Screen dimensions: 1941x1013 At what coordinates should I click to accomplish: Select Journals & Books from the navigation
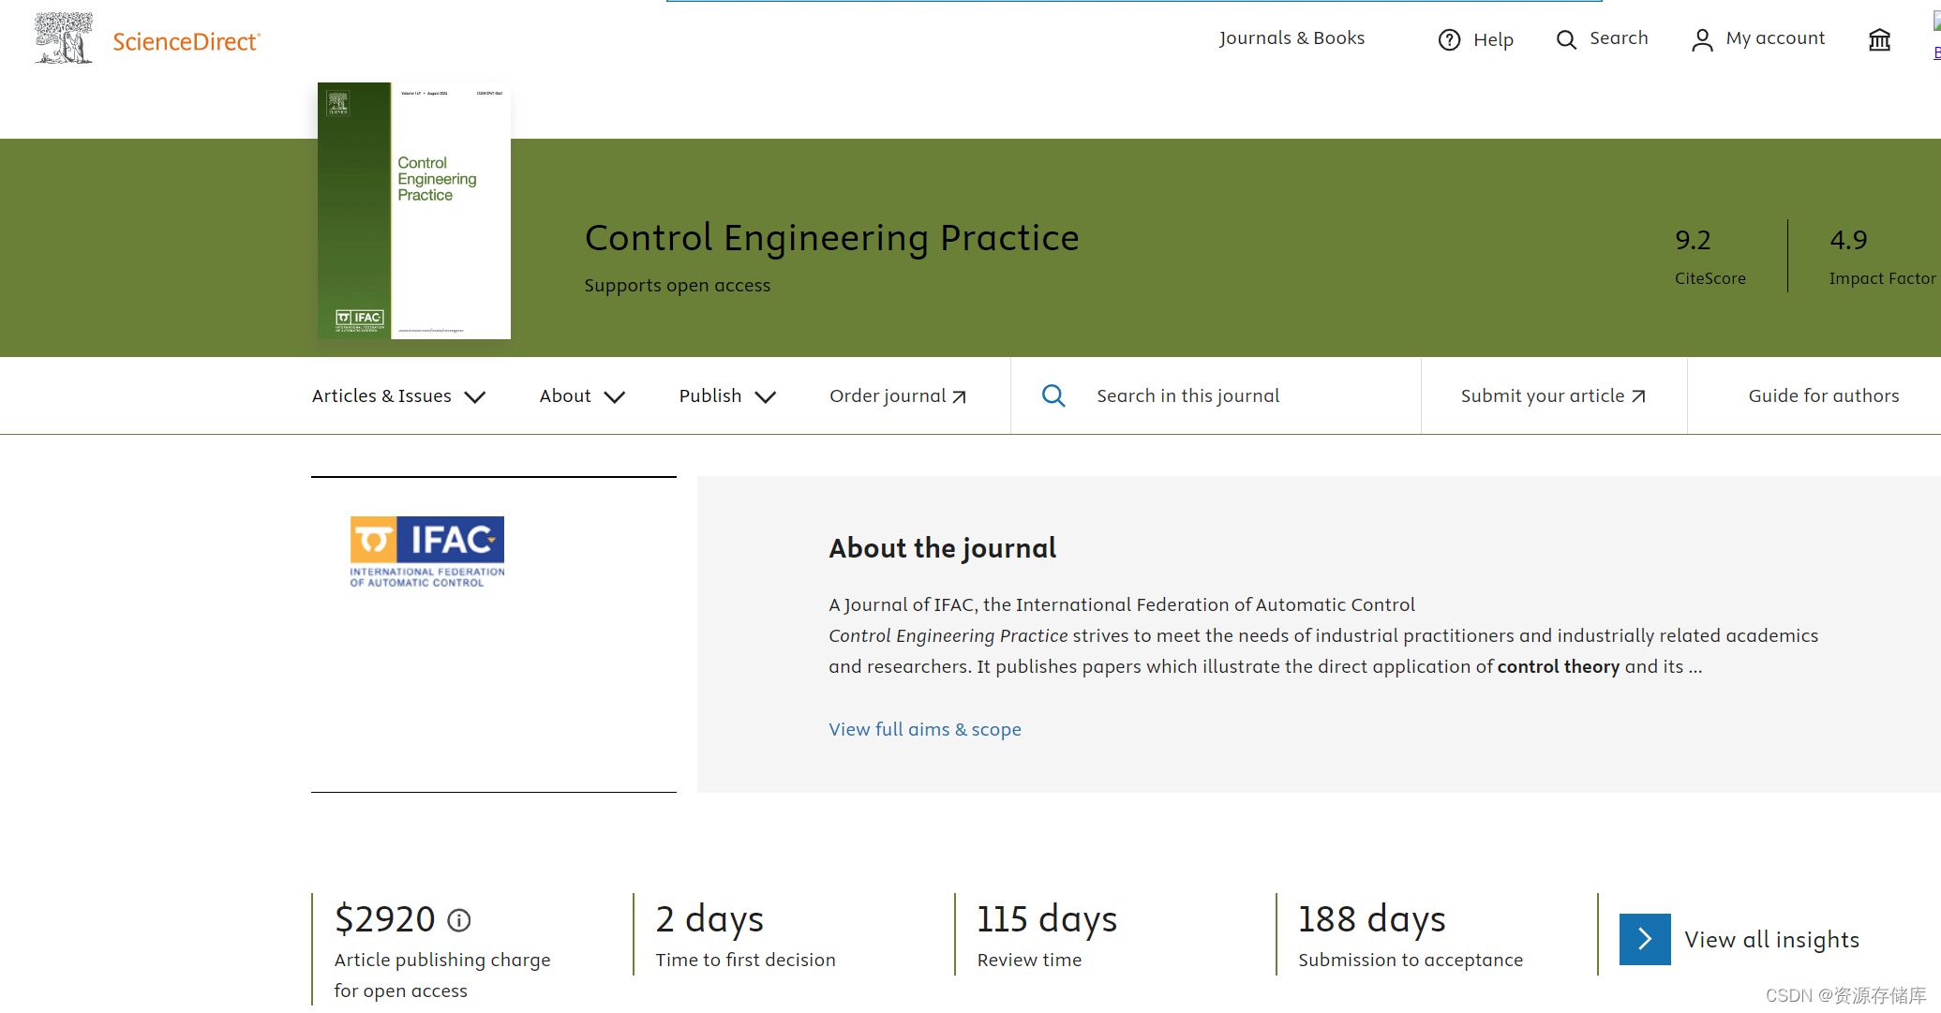coord(1292,37)
